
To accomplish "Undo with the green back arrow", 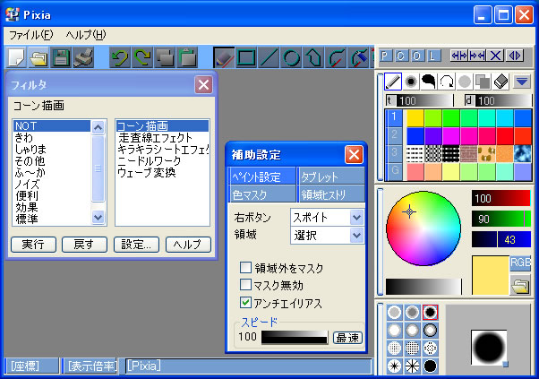I will 120,57.
